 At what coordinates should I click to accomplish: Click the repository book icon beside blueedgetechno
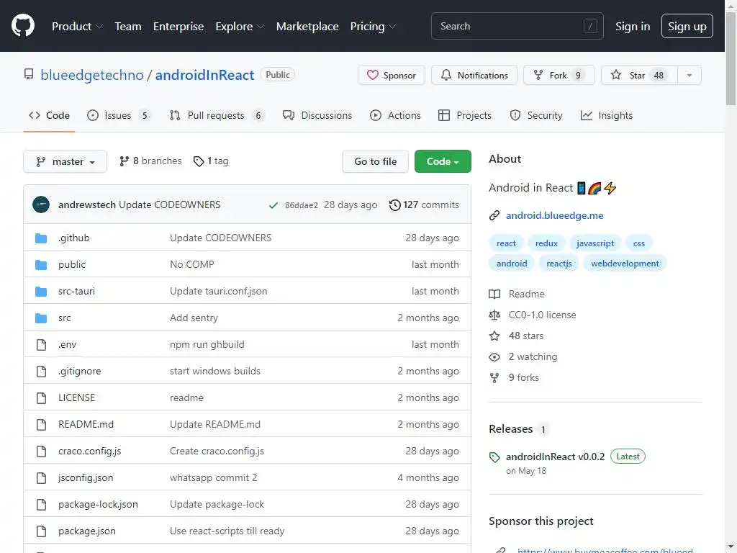(x=29, y=75)
